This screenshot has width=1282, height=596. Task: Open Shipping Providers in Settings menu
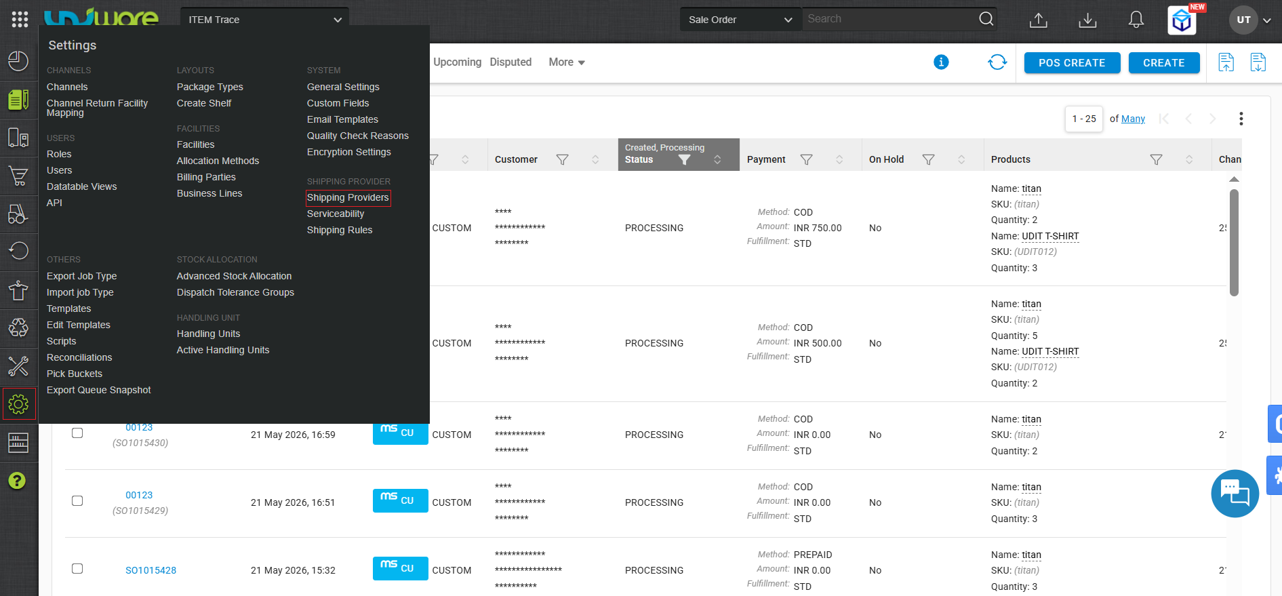coord(348,197)
